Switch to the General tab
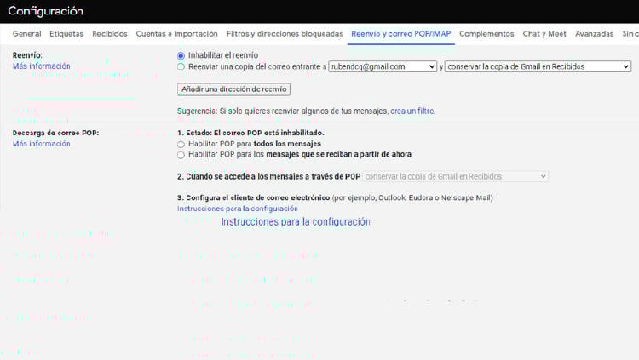The image size is (639, 360). 26,34
